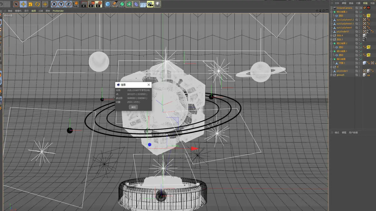Open viewport 选项 menu

pyautogui.click(x=34, y=11)
